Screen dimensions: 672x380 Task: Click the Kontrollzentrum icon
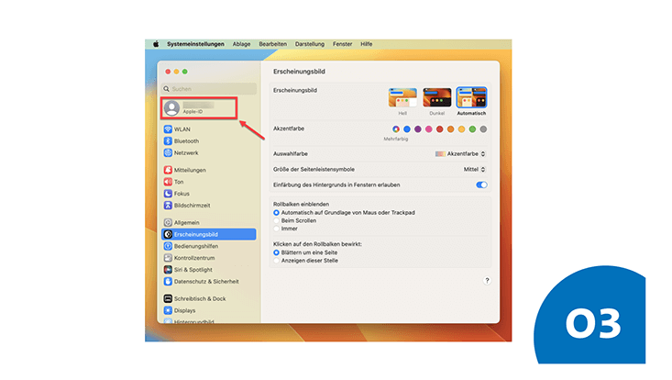168,258
